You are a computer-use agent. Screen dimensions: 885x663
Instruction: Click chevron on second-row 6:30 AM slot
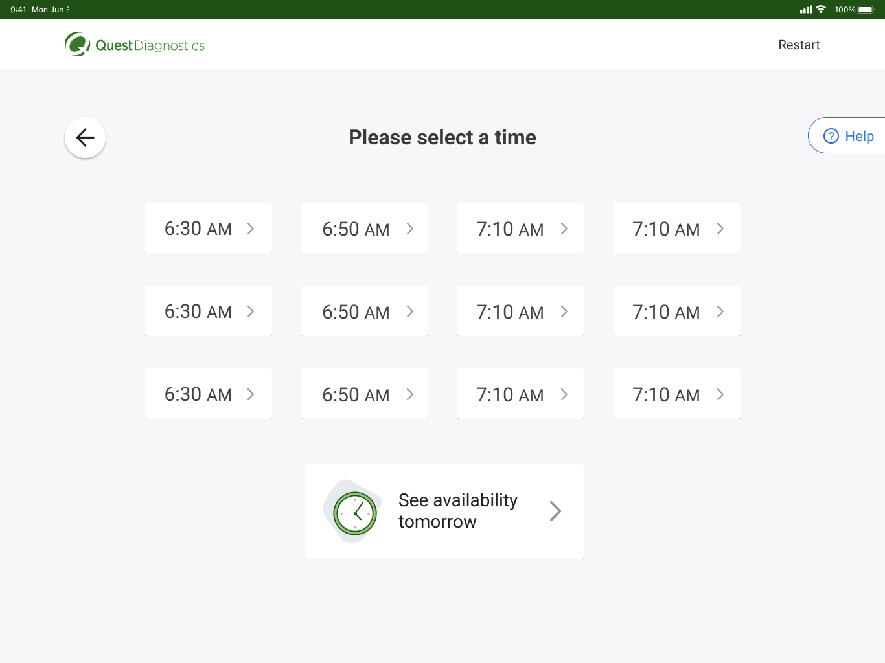[x=251, y=311]
